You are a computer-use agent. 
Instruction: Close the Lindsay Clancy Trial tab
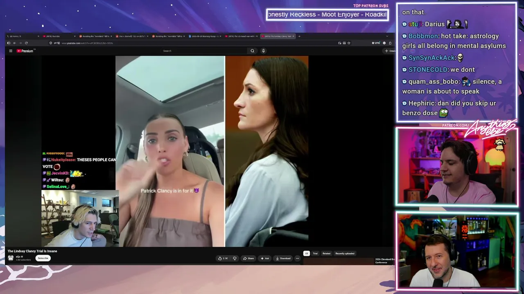tap(294, 36)
